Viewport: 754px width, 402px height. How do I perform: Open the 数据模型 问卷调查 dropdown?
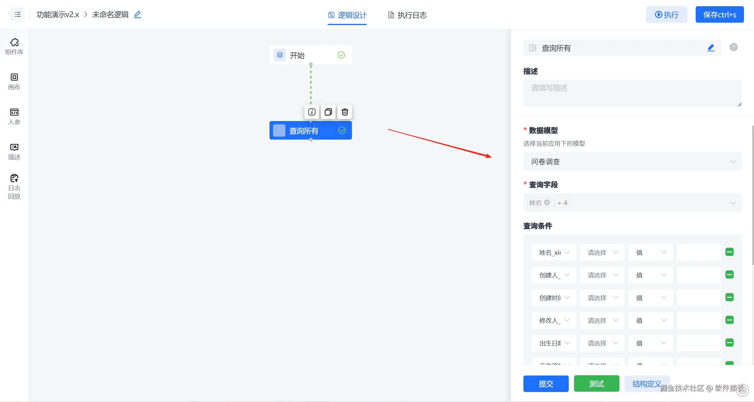coord(632,161)
